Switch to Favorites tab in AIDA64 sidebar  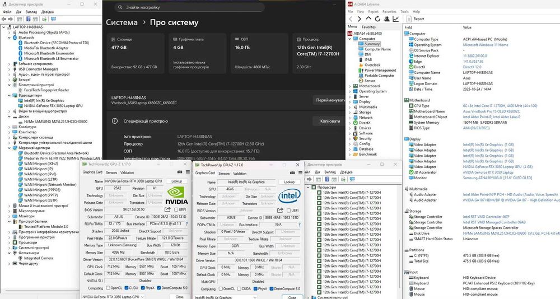tap(368, 27)
